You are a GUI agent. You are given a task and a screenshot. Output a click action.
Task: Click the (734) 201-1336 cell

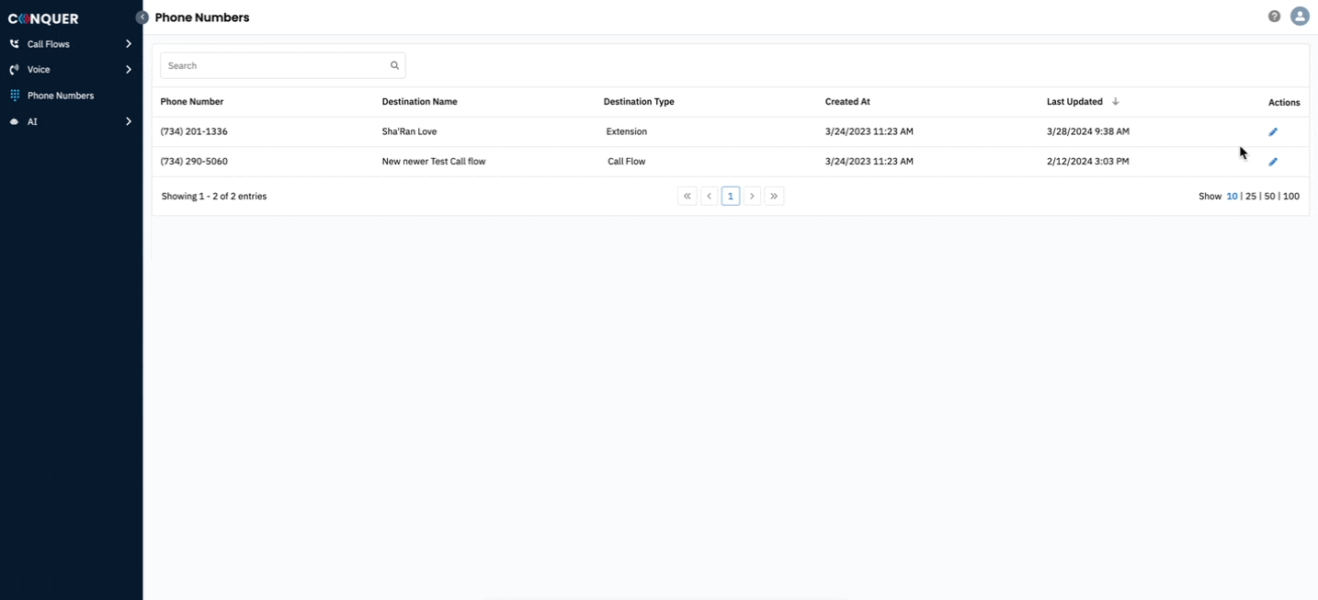(194, 132)
